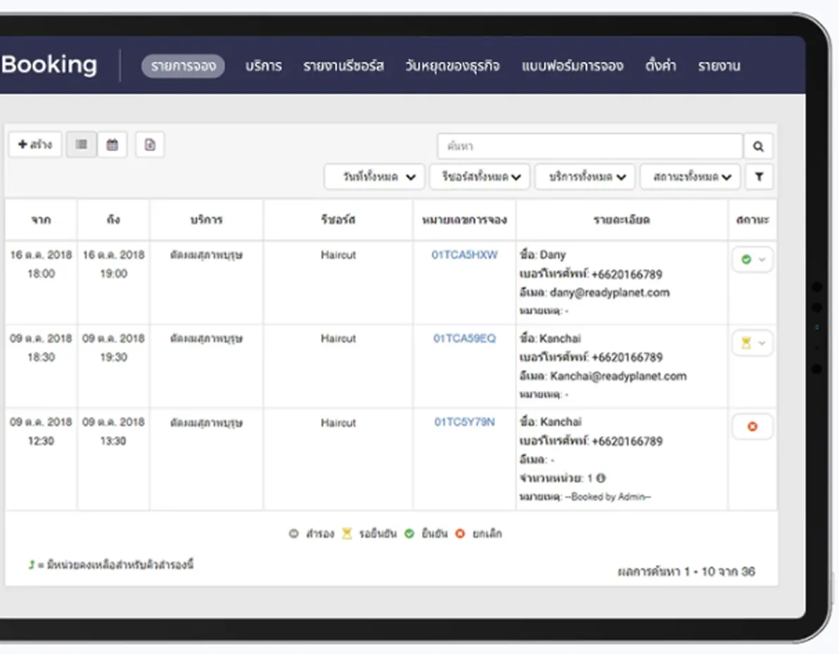Click the export document icon
839x654 pixels.
tap(150, 145)
